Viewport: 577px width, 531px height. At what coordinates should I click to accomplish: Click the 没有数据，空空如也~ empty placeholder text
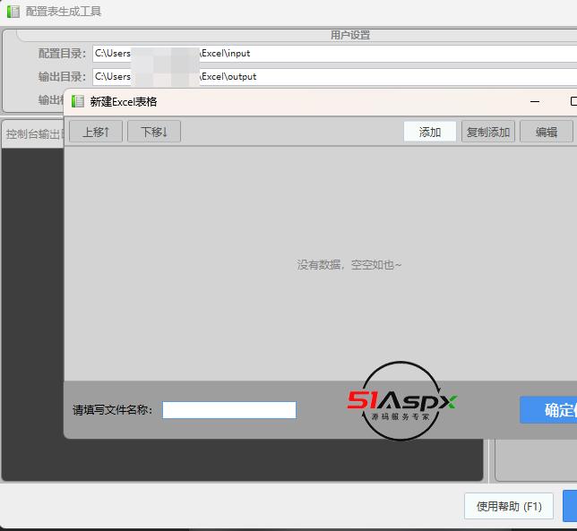[x=349, y=265]
